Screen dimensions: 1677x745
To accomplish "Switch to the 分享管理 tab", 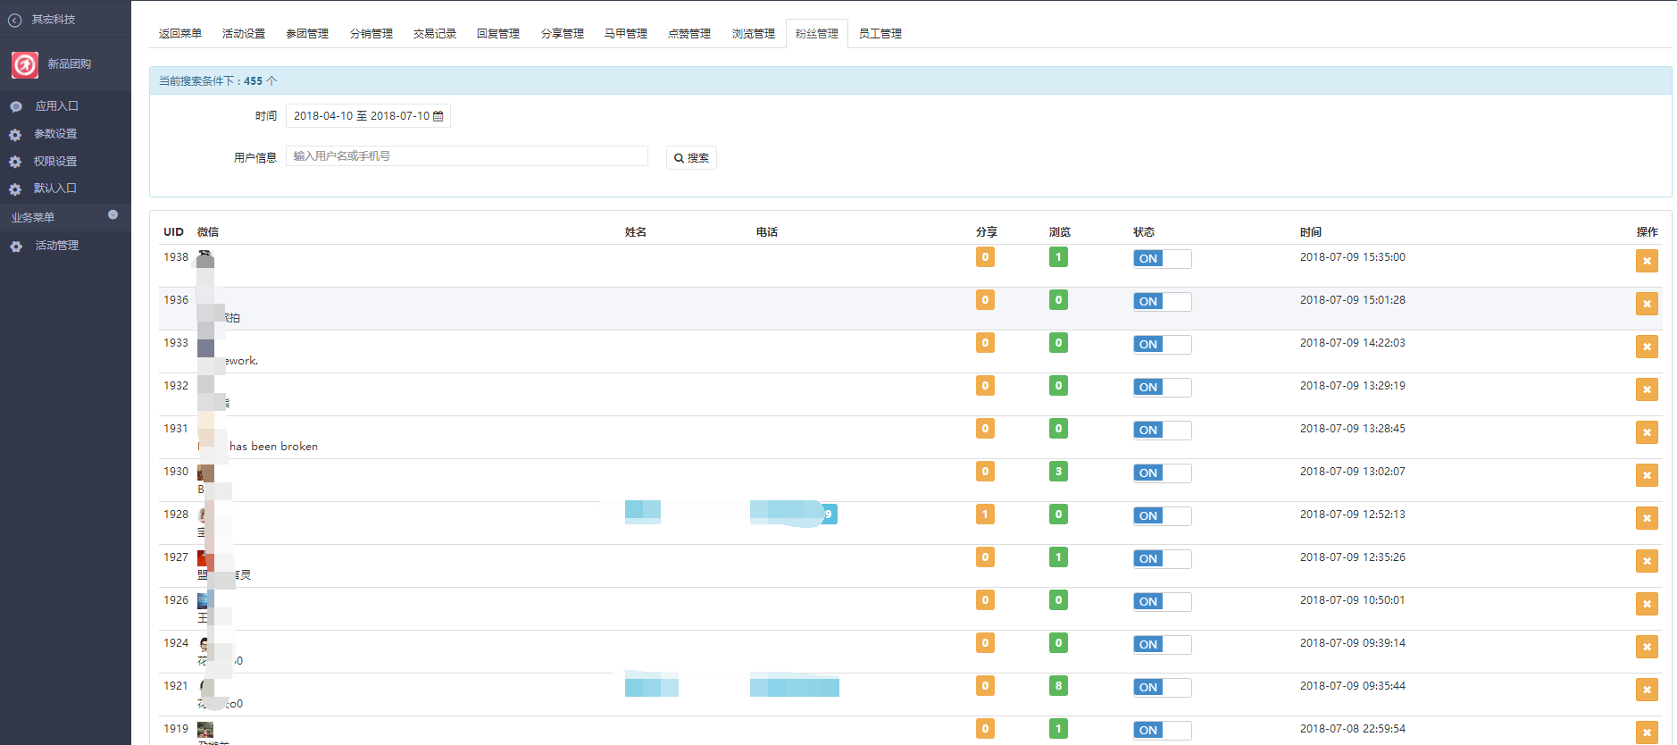I will [x=563, y=34].
